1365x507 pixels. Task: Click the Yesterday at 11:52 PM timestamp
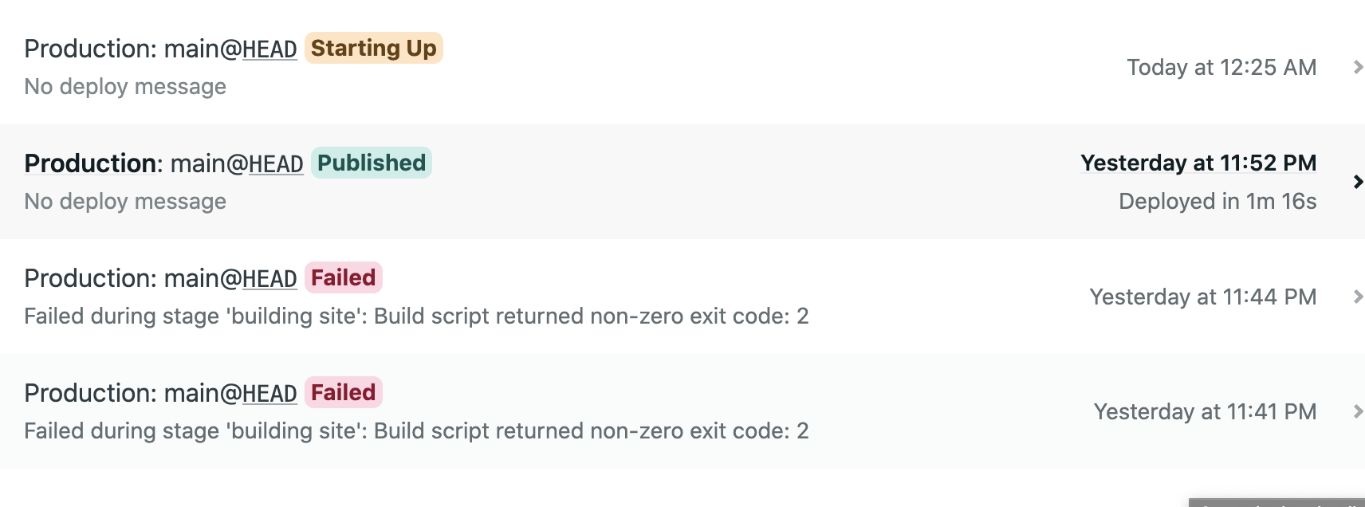(1198, 163)
